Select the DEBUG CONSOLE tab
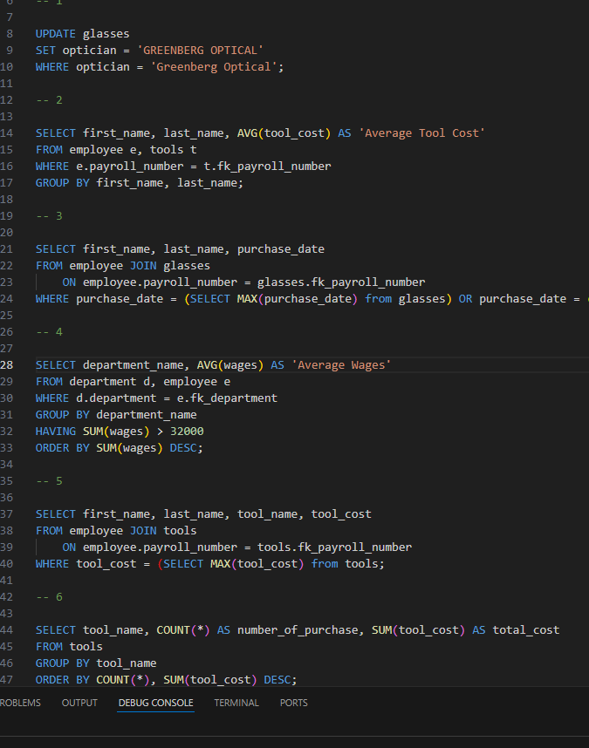Screen dimensions: 589x748 (155, 703)
